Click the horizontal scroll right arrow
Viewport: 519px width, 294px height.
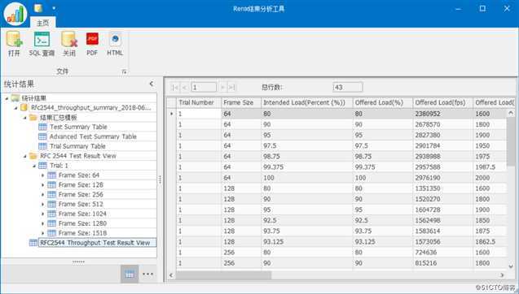click(502, 275)
